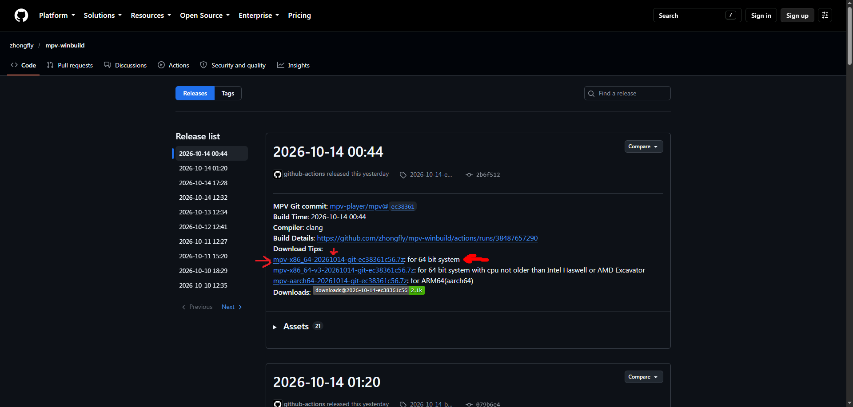Click the Sign in button
853x407 pixels.
click(761, 16)
